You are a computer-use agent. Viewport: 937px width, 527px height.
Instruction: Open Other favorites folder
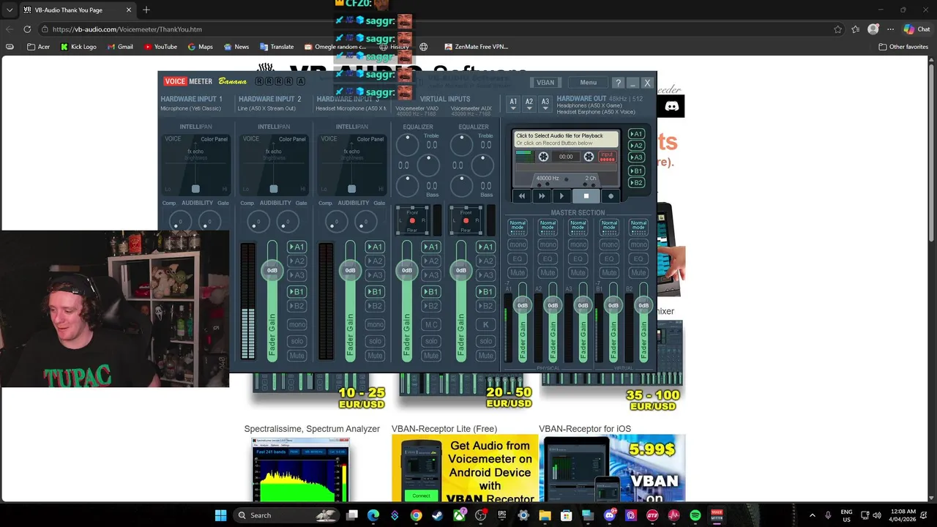904,47
